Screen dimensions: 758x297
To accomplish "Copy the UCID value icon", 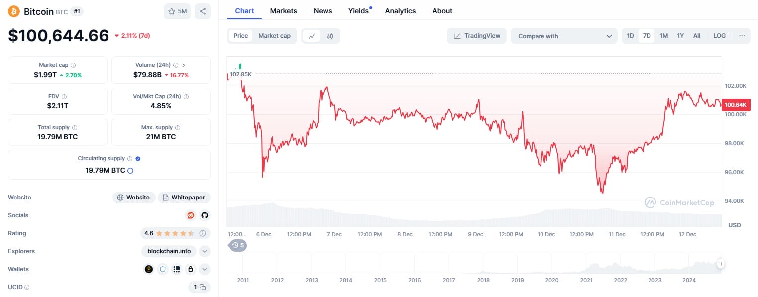I will pyautogui.click(x=203, y=287).
